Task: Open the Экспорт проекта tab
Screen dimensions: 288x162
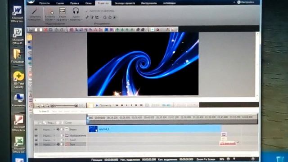Action: point(125,3)
